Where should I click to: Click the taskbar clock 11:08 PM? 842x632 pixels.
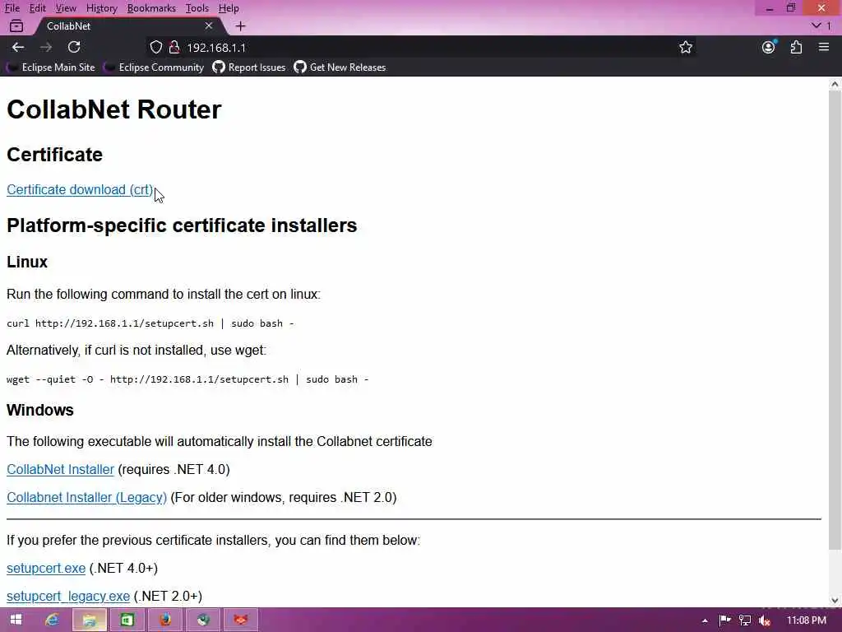[x=806, y=620]
